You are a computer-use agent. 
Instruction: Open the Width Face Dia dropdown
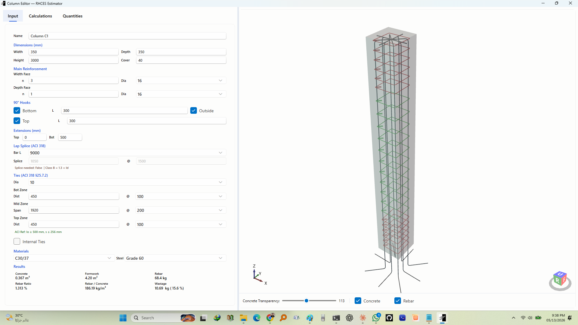coord(181,81)
